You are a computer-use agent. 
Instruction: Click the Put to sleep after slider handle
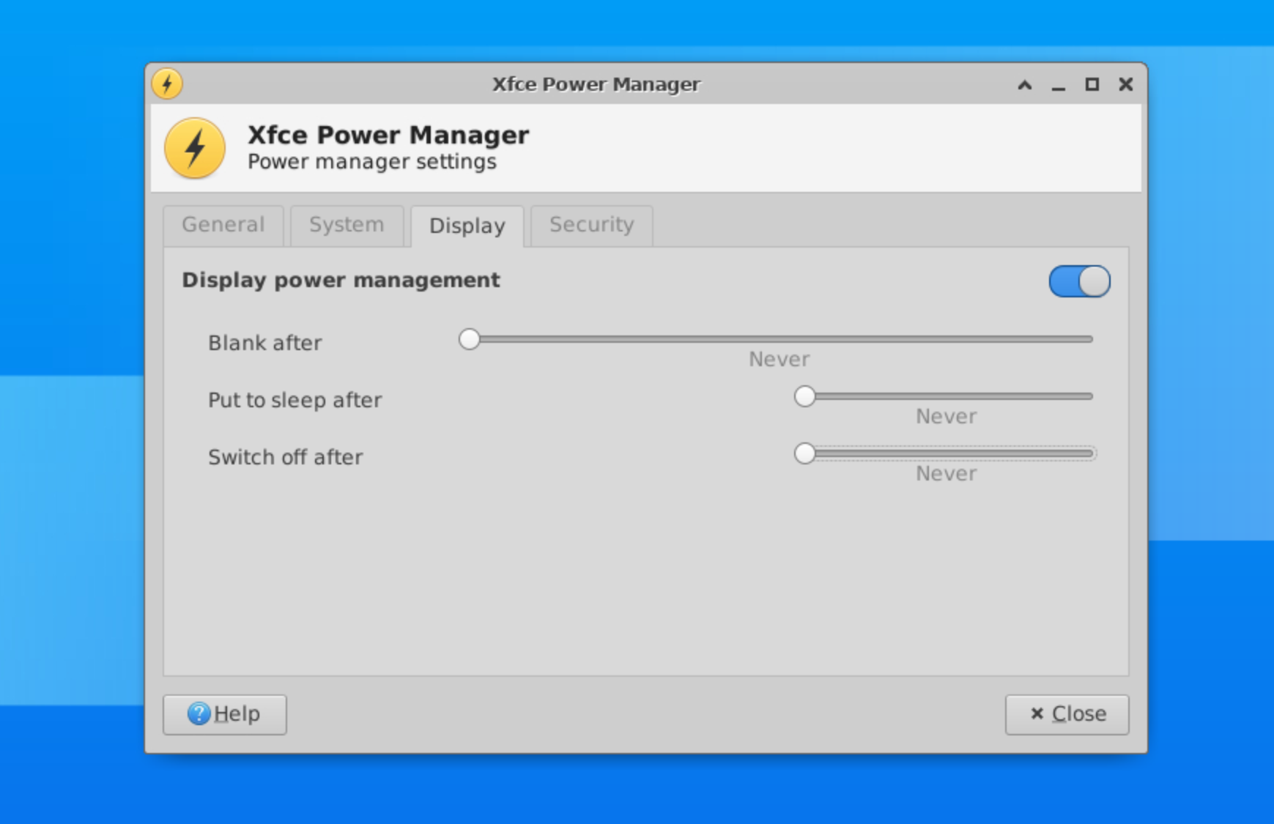[x=805, y=396]
